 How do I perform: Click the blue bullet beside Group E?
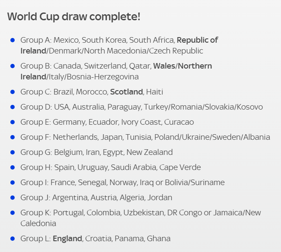(x=13, y=122)
